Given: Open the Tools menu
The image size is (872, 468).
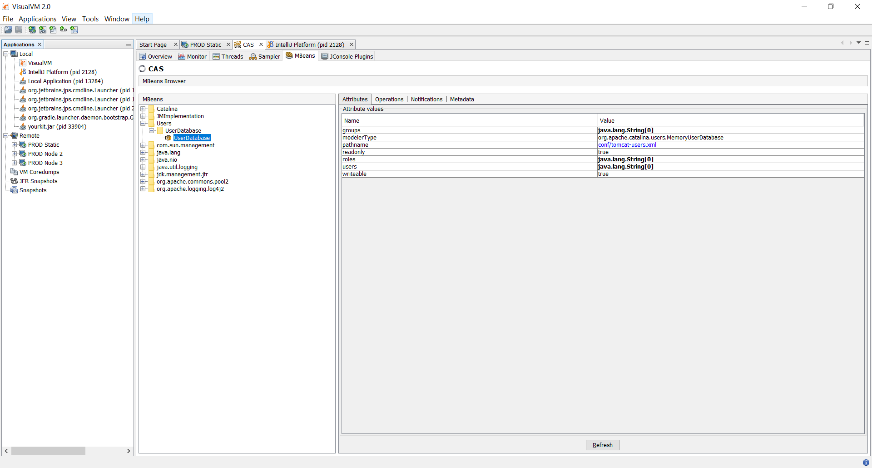Looking at the screenshot, I should click(x=90, y=19).
